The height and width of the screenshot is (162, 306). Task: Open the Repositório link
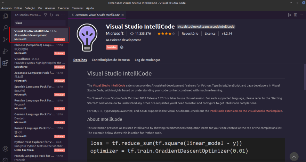tap(190, 34)
